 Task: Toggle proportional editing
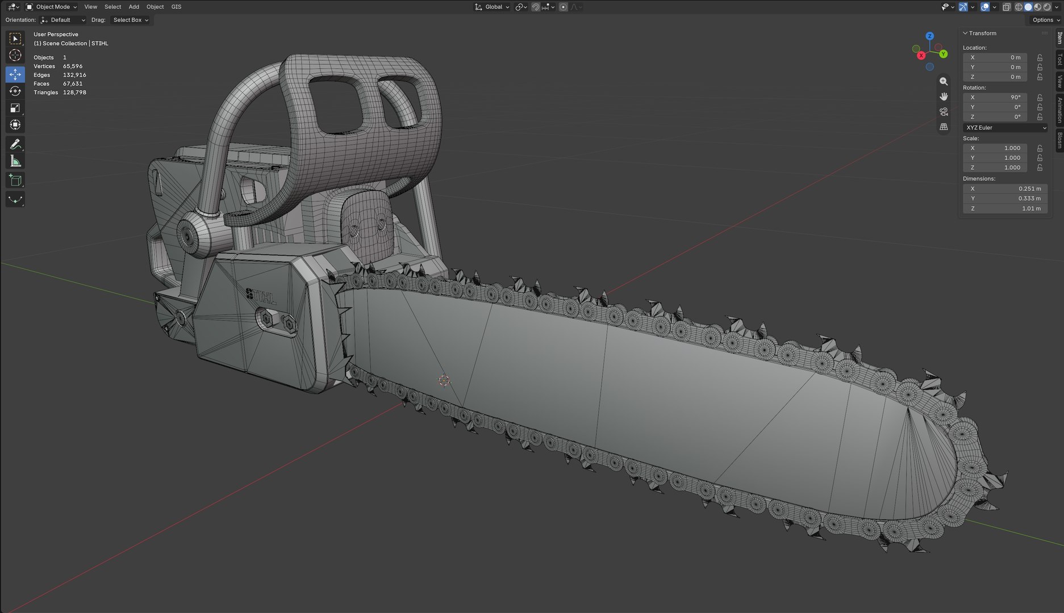click(563, 7)
